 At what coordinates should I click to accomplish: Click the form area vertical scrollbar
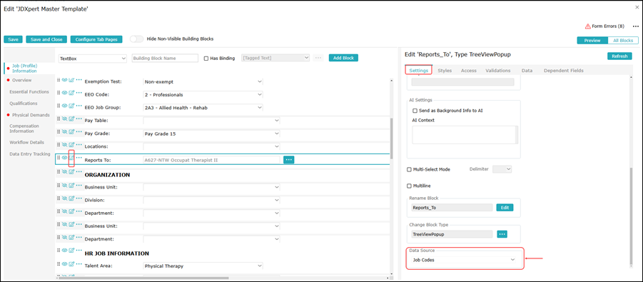click(391, 139)
